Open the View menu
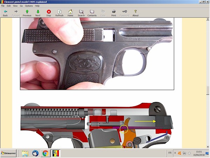210x158 pixels. point(15,6)
